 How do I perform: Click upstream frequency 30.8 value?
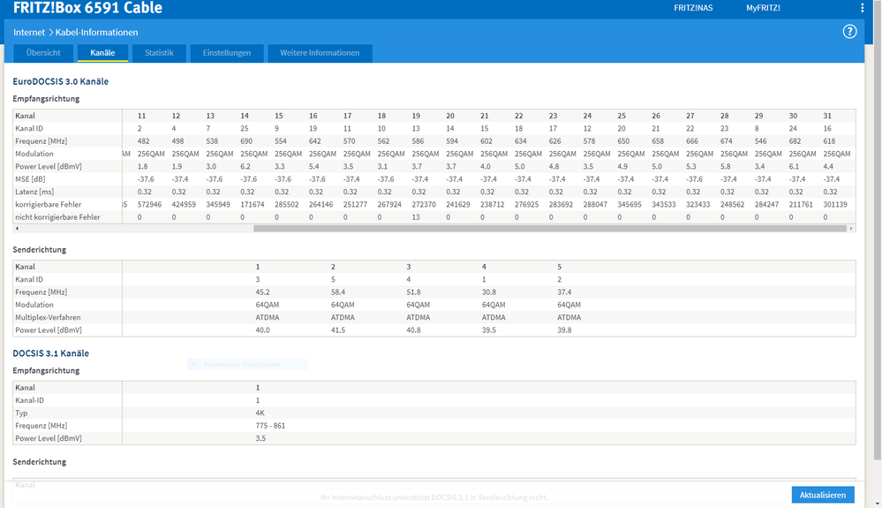coord(489,292)
